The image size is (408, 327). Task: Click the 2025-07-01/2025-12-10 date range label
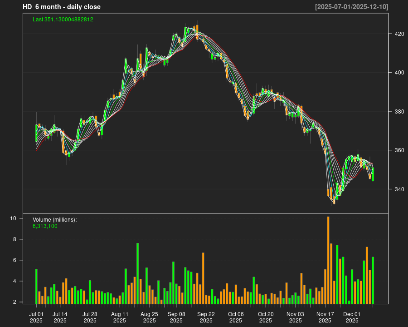(x=351, y=7)
